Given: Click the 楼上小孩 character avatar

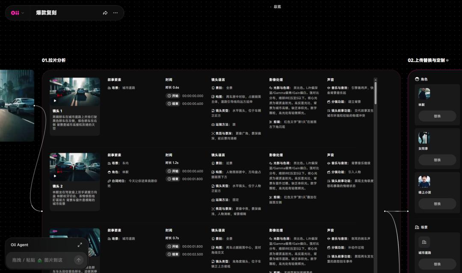Looking at the screenshot, I should click(x=424, y=181).
